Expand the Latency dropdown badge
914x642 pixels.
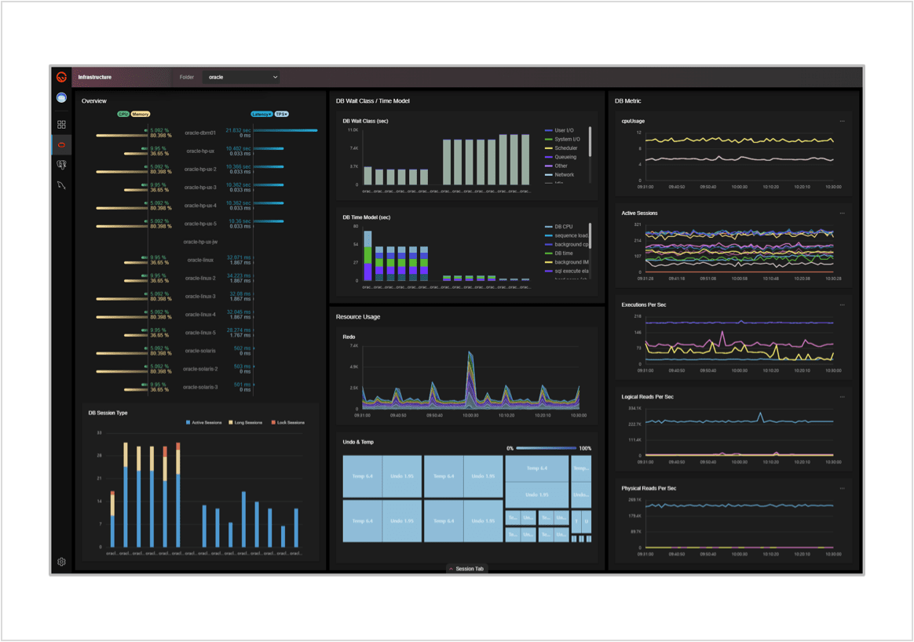pos(261,115)
